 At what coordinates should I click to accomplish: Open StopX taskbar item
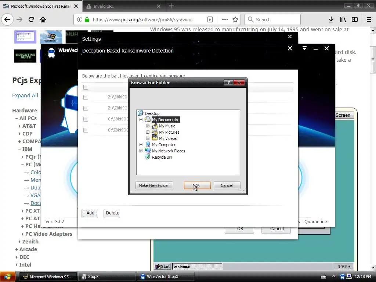(107, 277)
